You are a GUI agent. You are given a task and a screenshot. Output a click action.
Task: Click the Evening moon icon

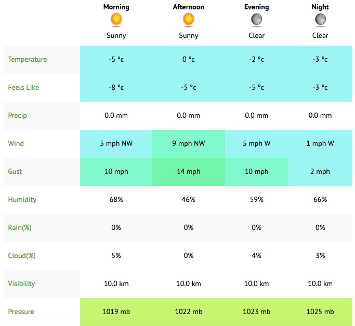coord(257,20)
